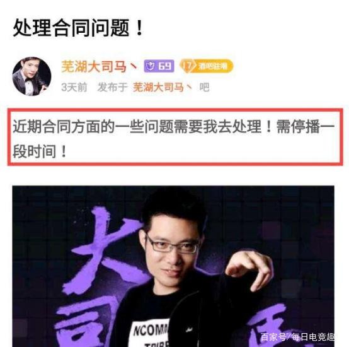The image size is (349, 347).
Task: Click the poster's round avatar photo
Action: point(31,76)
